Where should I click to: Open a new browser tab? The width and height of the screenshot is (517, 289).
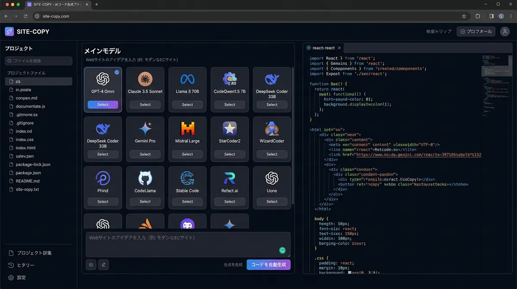[97, 4]
